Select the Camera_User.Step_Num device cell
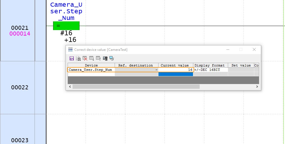Screen dimensions: 285x144 tap(91, 70)
